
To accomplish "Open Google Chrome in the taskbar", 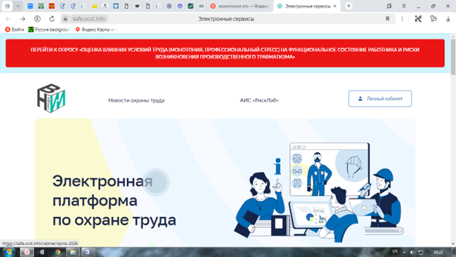I will point(57,252).
